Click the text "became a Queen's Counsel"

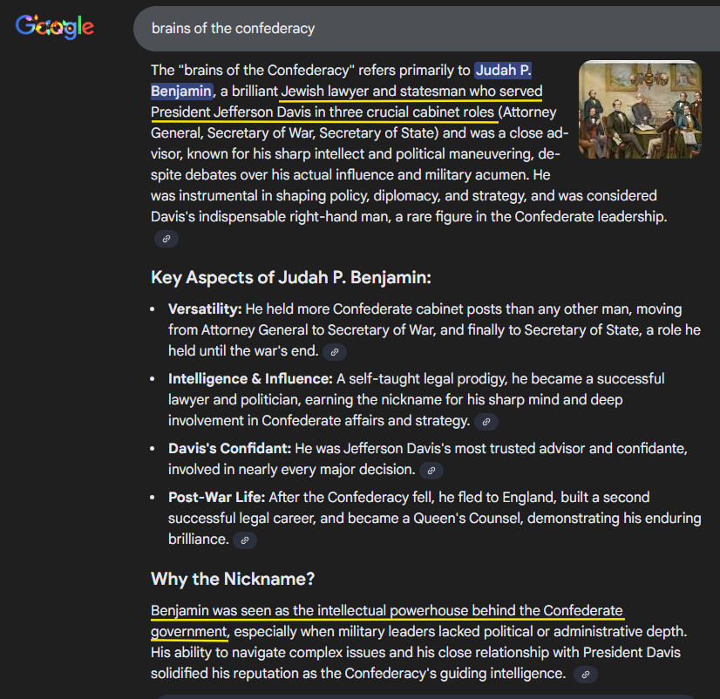point(435,519)
